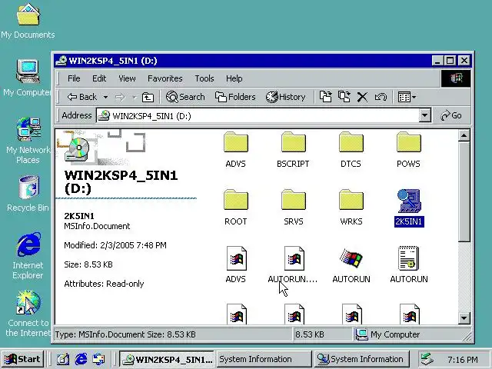Screen dimensions: 492x369
Task: Click the Forward arrow toolbar button
Action: tap(120, 98)
